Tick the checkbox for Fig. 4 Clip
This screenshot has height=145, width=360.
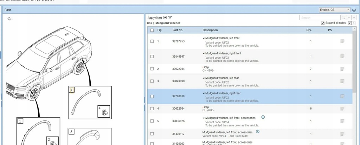click(x=152, y=108)
